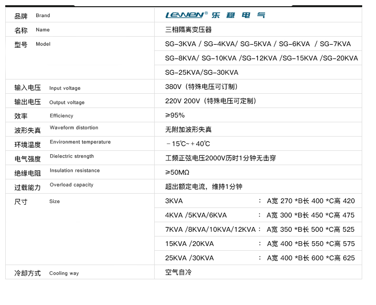Click the 4KVA/5KVA/6KVA size row
The width and height of the screenshot is (376, 305).
pyautogui.click(x=259, y=215)
